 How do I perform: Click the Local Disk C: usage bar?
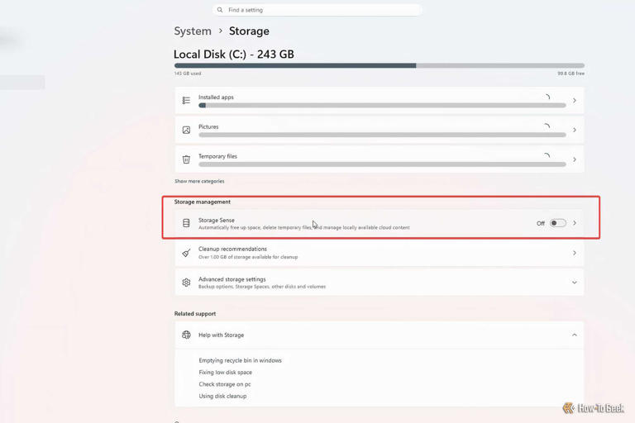379,65
